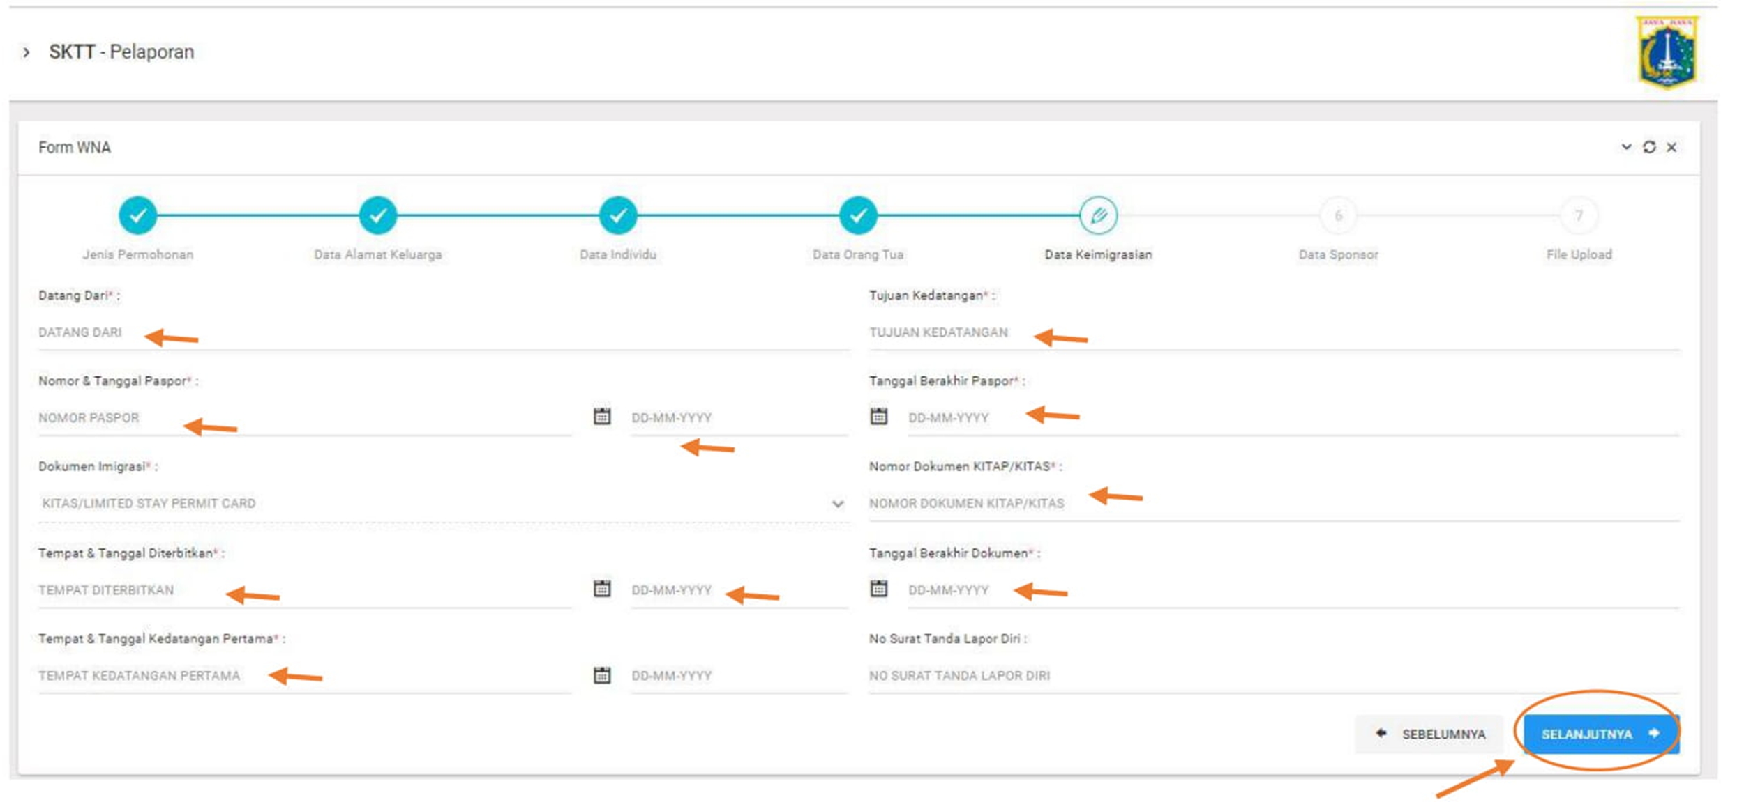
Task: Open the passport expiry calendar icon
Action: (x=878, y=417)
